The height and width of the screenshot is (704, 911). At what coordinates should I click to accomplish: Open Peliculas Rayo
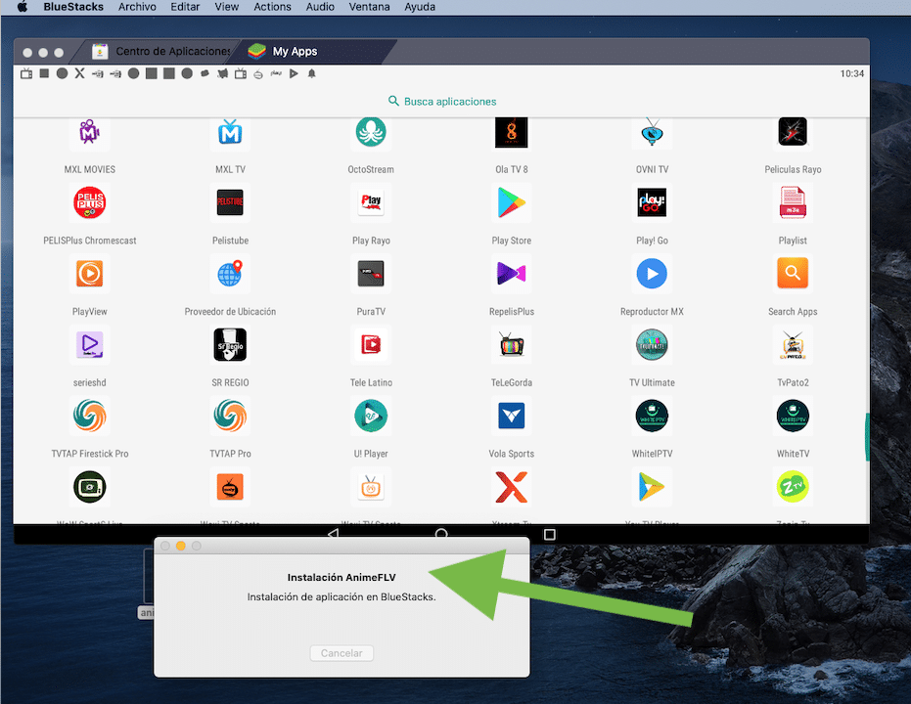[x=792, y=132]
